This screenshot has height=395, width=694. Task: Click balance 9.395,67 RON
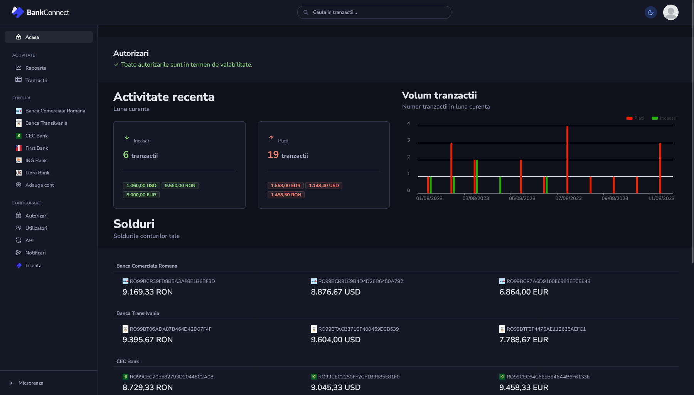148,340
